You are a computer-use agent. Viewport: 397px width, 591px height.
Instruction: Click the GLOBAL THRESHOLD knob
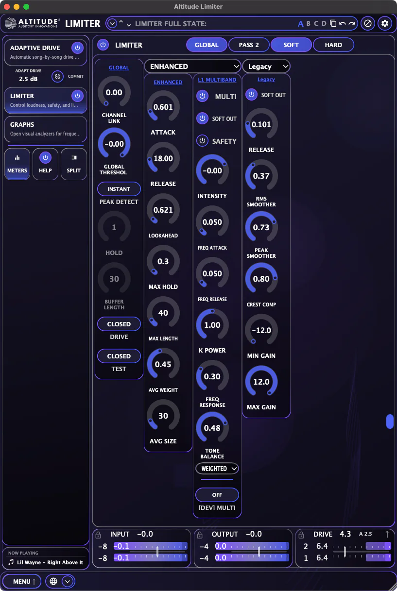114,144
